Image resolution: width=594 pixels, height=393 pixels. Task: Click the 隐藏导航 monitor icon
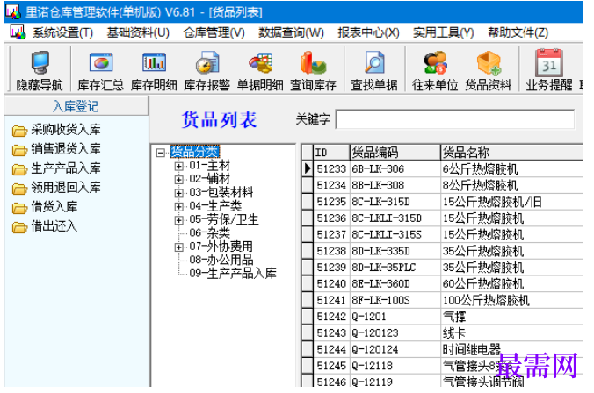pyautogui.click(x=40, y=62)
